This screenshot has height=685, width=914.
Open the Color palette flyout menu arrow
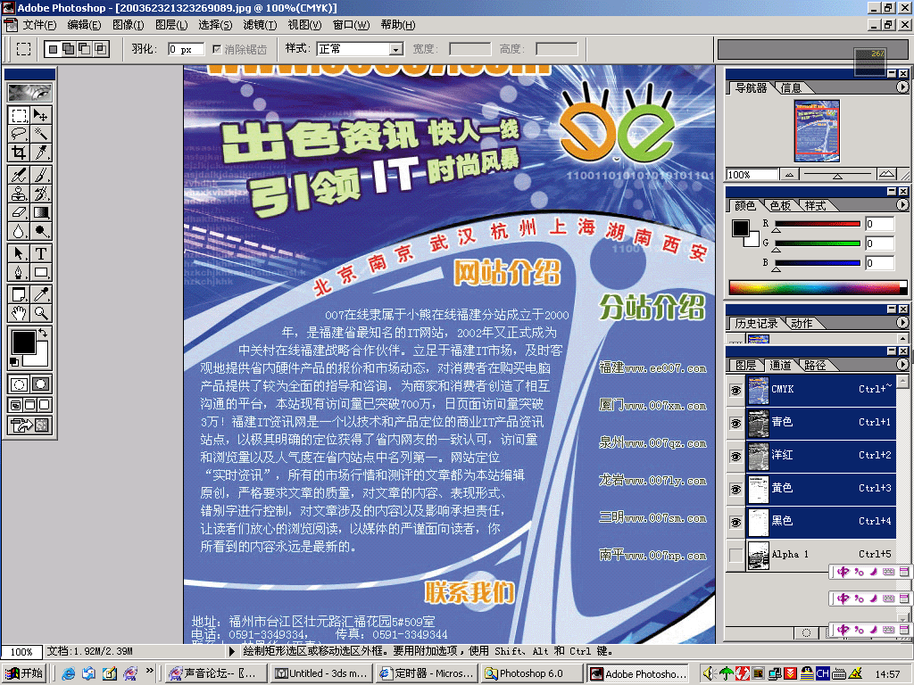click(902, 205)
